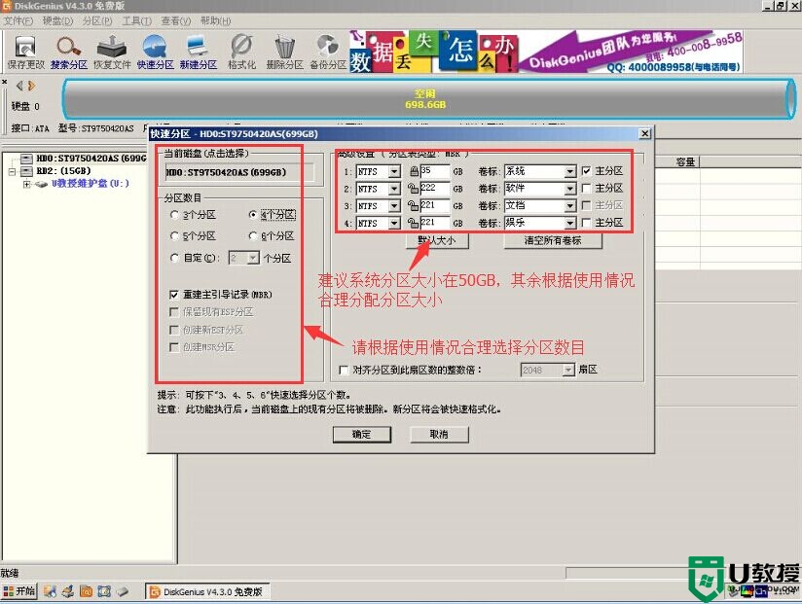This screenshot has width=802, height=604.
Task: Click the 搜索分区 (Search Partitions) magnifier icon
Action: tap(68, 49)
